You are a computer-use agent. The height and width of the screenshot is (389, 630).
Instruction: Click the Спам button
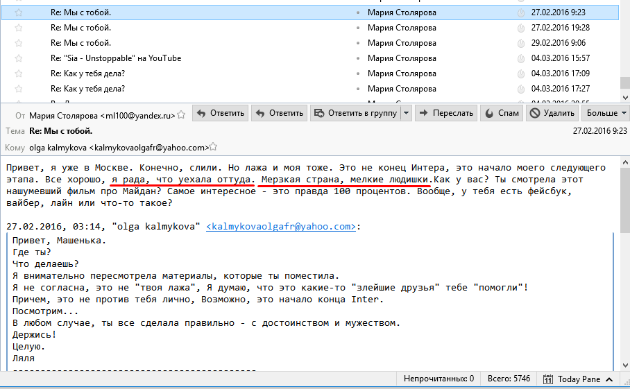pyautogui.click(x=502, y=113)
